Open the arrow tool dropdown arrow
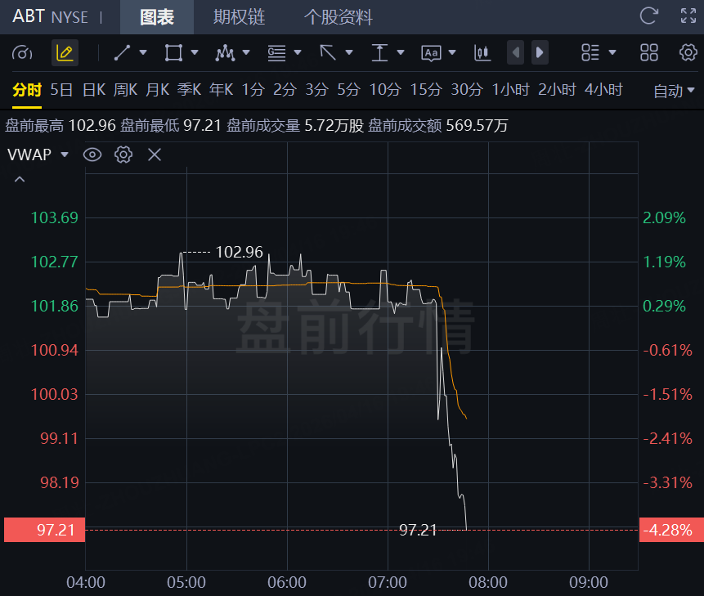704x596 pixels. coord(349,52)
